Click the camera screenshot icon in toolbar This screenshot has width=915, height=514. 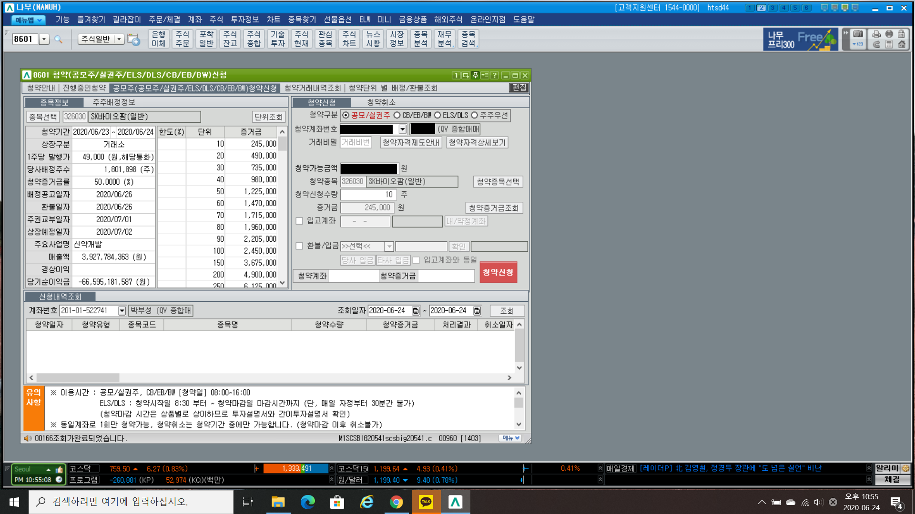(858, 34)
